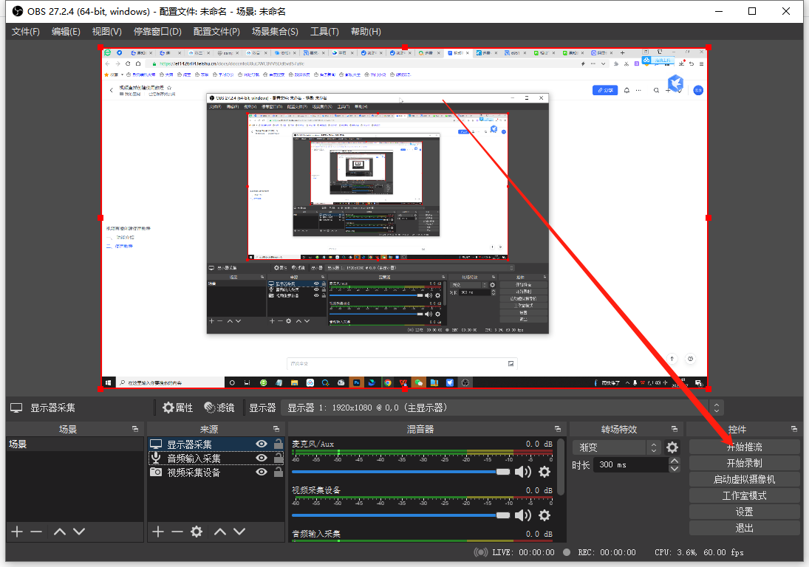Image resolution: width=809 pixels, height=567 pixels.
Task: Open 麦克风/Aux audio settings gear
Action: [x=545, y=472]
